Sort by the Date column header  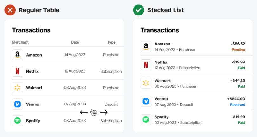coord(75,42)
